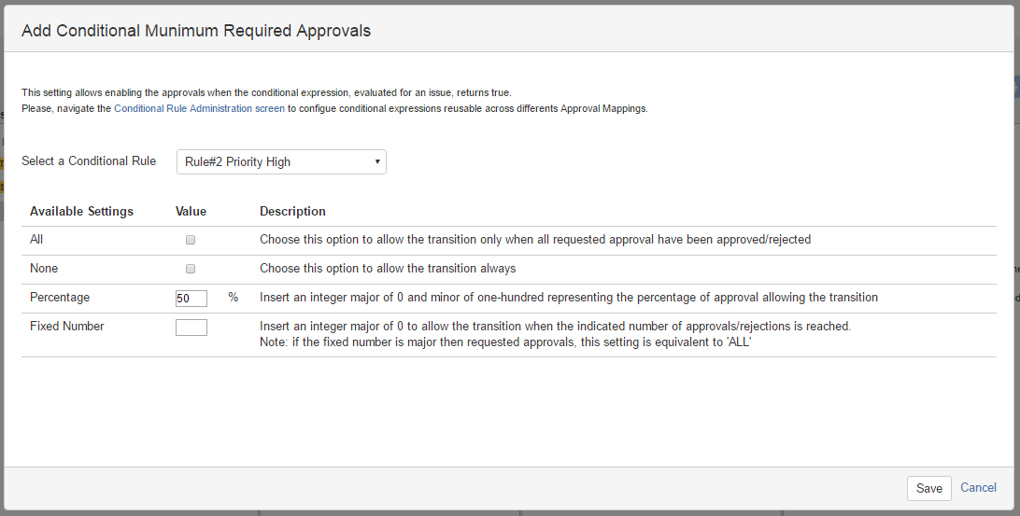
Task: Cancel the dialog
Action: pos(978,488)
